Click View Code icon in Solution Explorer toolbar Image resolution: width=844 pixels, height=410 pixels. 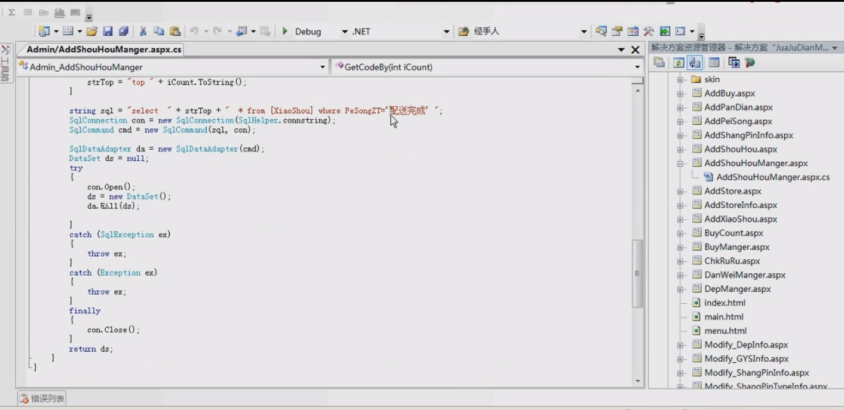coord(714,63)
